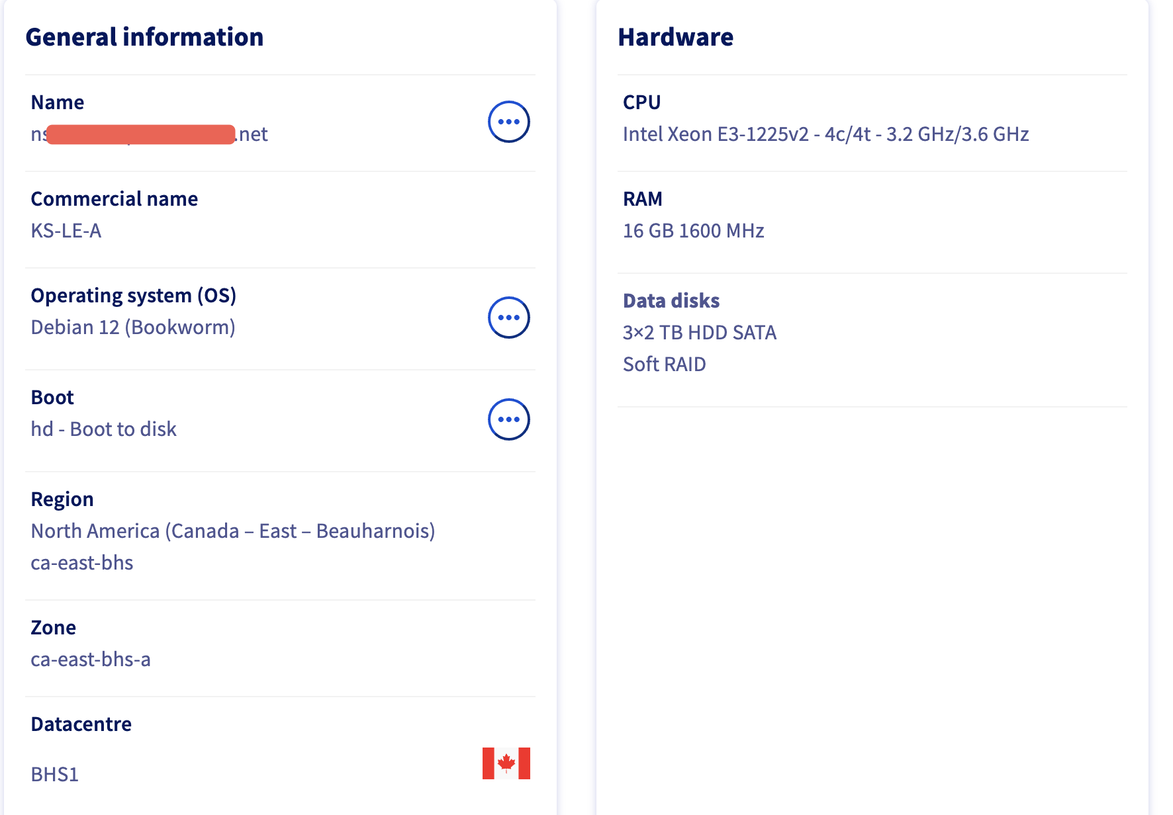This screenshot has width=1173, height=815.
Task: Click the Data disks label
Action: point(671,301)
